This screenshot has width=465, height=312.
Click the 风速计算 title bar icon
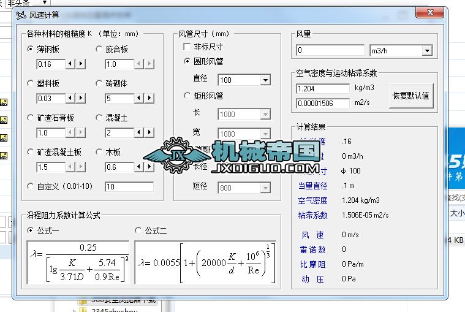21,15
